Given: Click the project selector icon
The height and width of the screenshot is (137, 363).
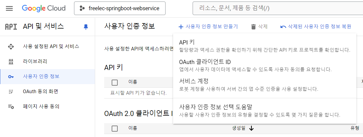Looking at the screenshot, I should [82, 8].
